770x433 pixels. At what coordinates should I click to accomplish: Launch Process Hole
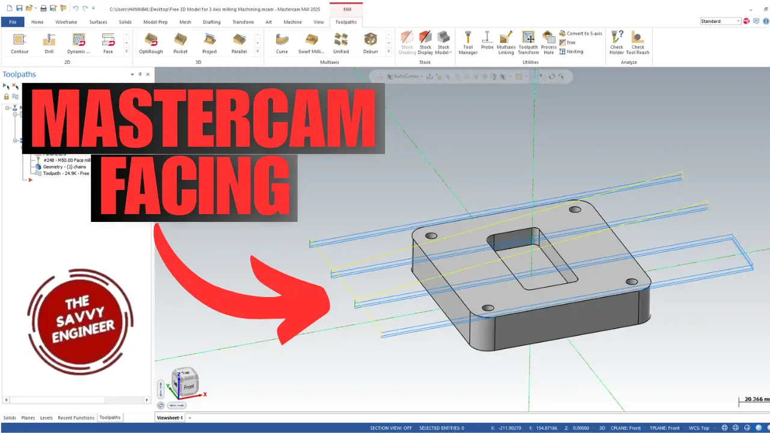pos(549,43)
